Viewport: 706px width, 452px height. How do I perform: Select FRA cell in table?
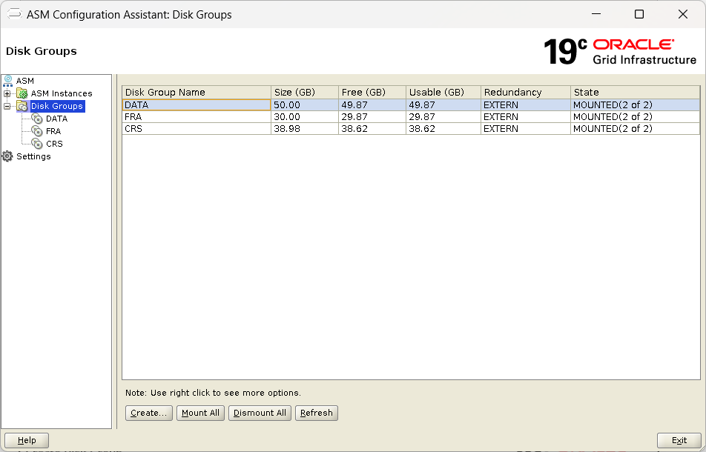[197, 117]
